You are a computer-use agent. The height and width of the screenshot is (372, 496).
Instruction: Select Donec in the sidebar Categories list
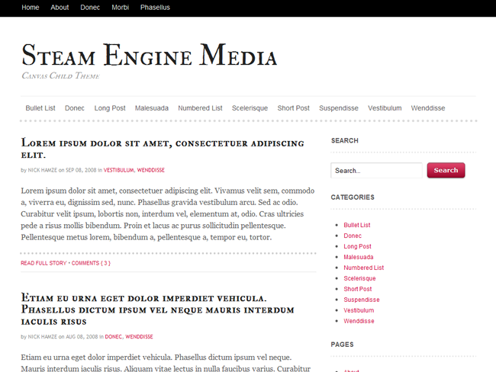(353, 236)
